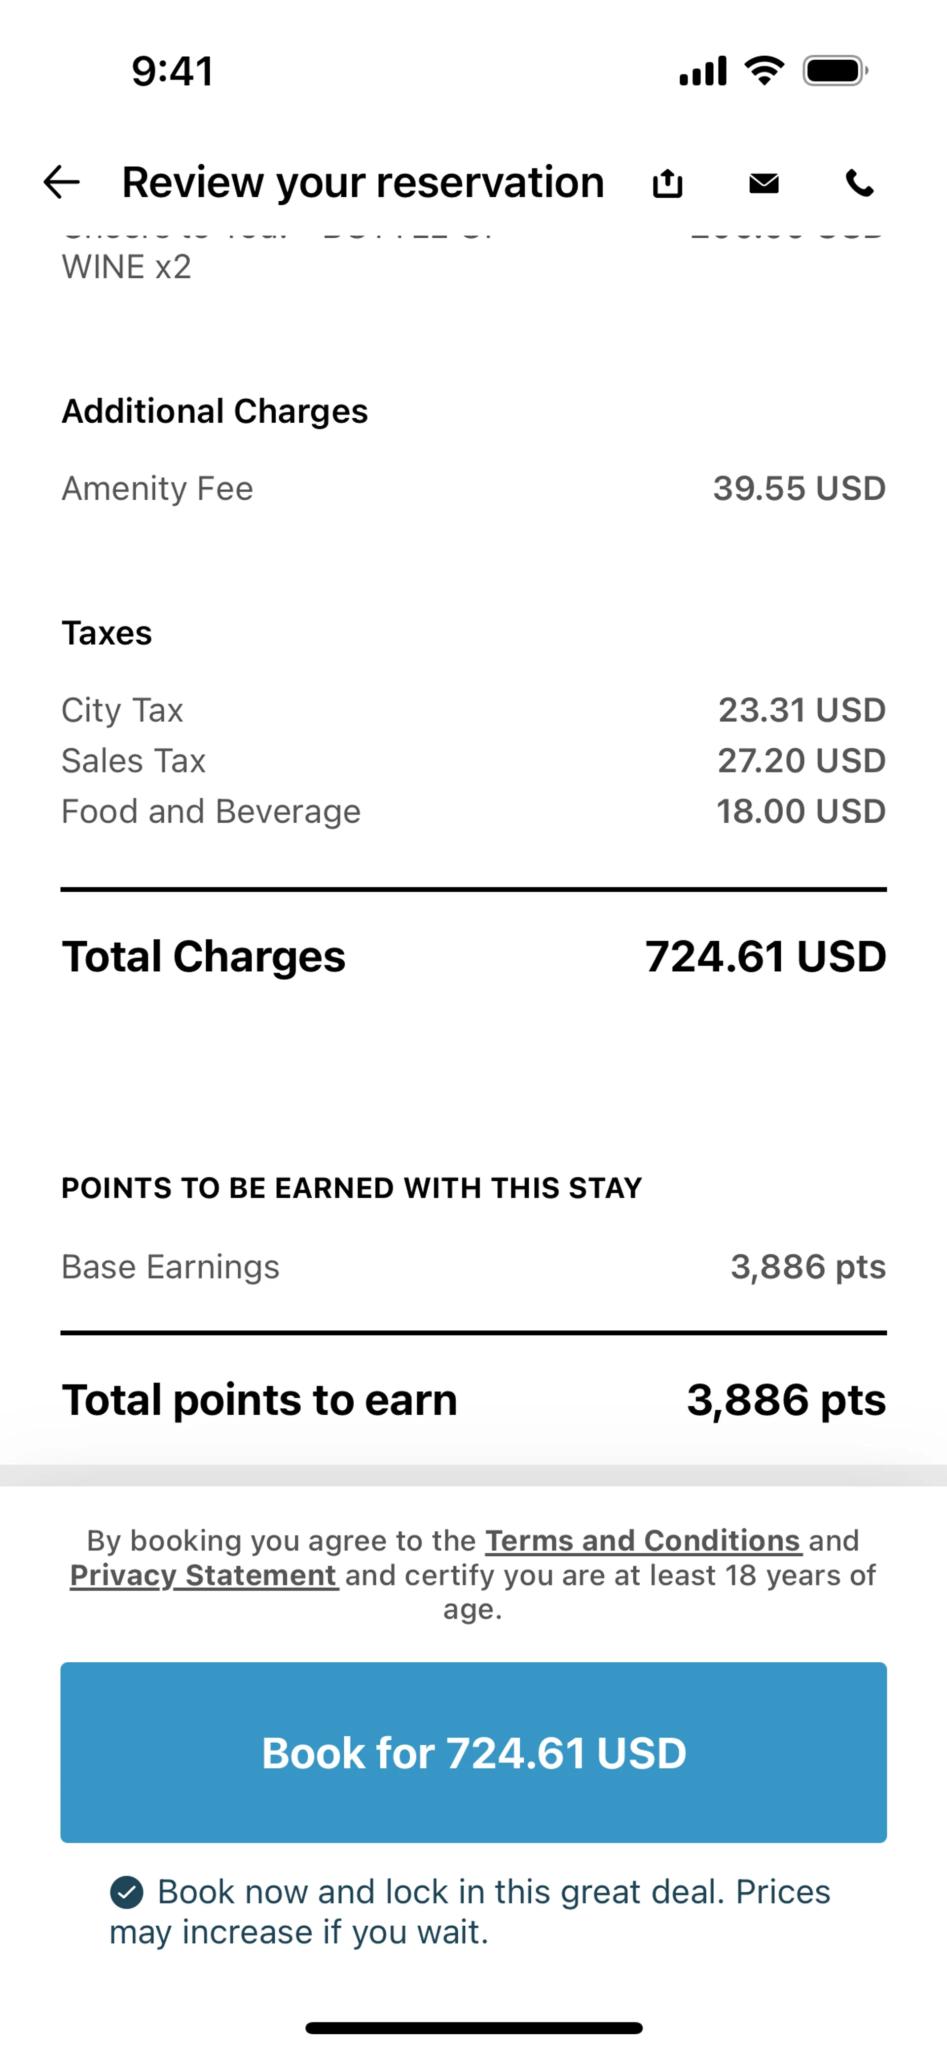Tap Total points to earn row
Screen dimensions: 947x2053
pyautogui.click(x=473, y=1400)
